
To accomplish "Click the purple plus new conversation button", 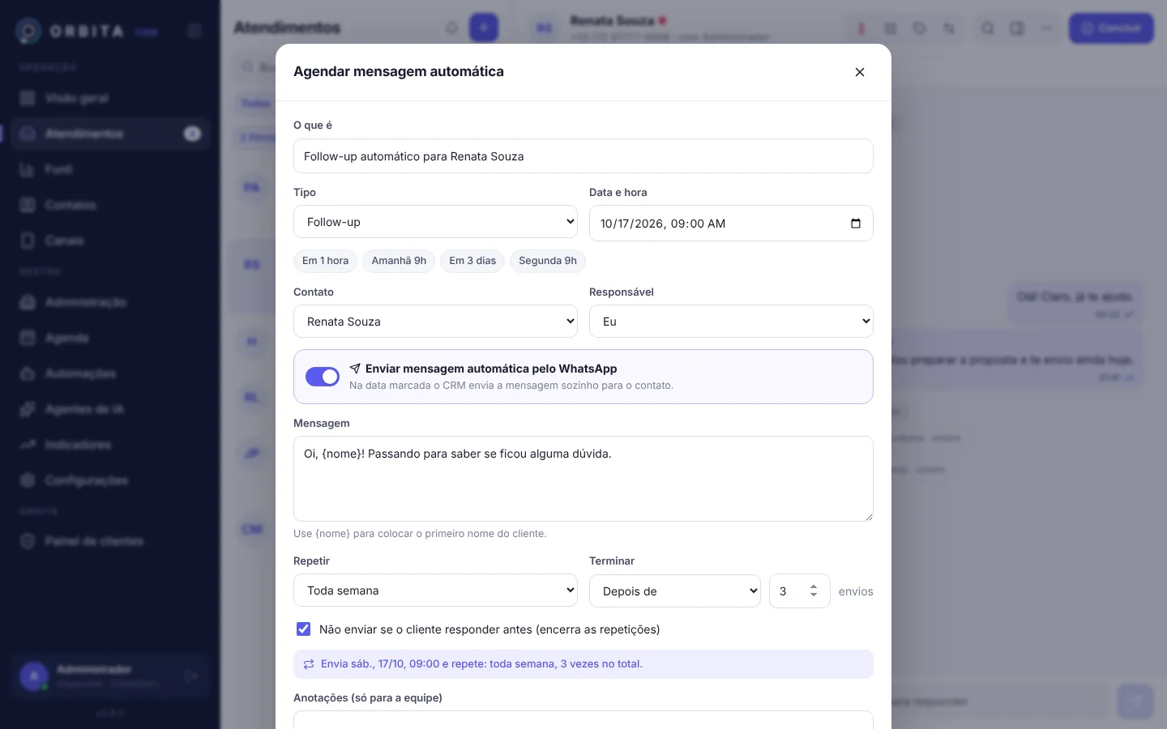I will (x=484, y=28).
